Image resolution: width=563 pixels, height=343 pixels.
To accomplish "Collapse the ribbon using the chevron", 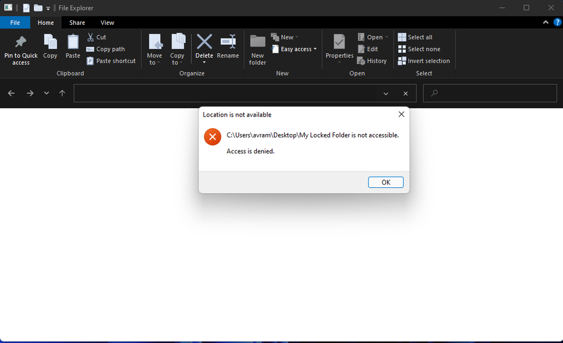I will (x=545, y=23).
